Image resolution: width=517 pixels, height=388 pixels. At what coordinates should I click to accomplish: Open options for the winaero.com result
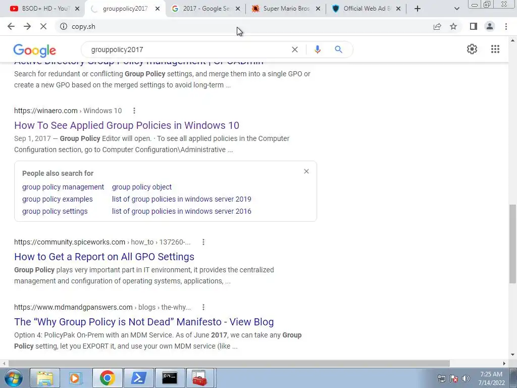pos(134,111)
